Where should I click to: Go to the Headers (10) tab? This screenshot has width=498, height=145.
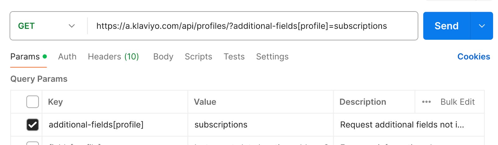click(x=113, y=57)
